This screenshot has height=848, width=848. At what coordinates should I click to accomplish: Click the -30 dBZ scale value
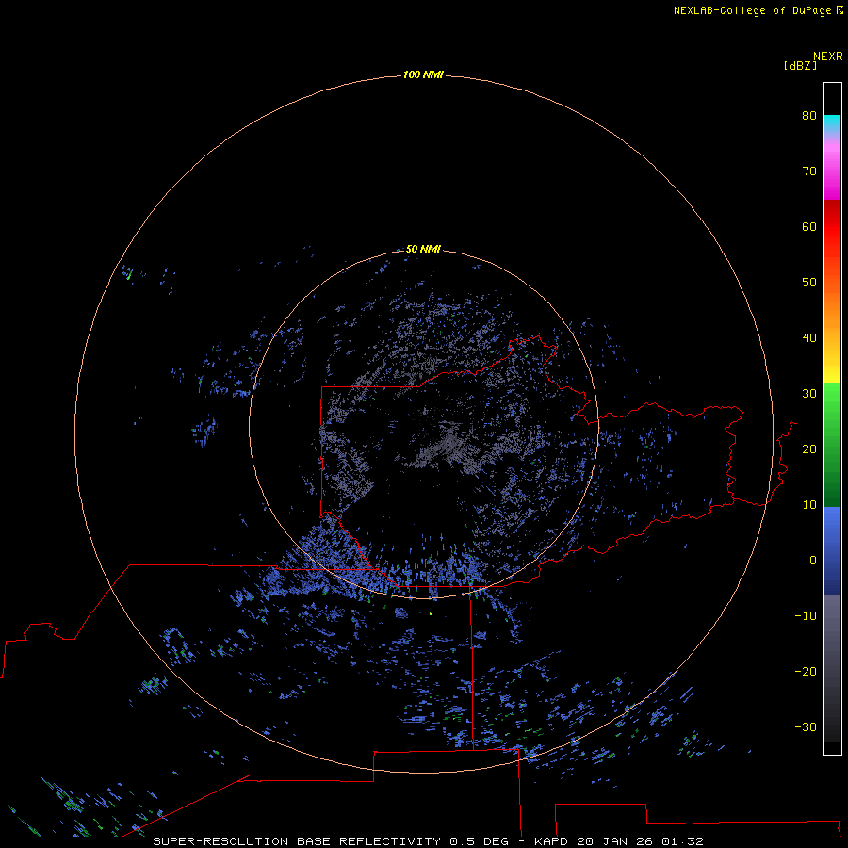tap(806, 726)
